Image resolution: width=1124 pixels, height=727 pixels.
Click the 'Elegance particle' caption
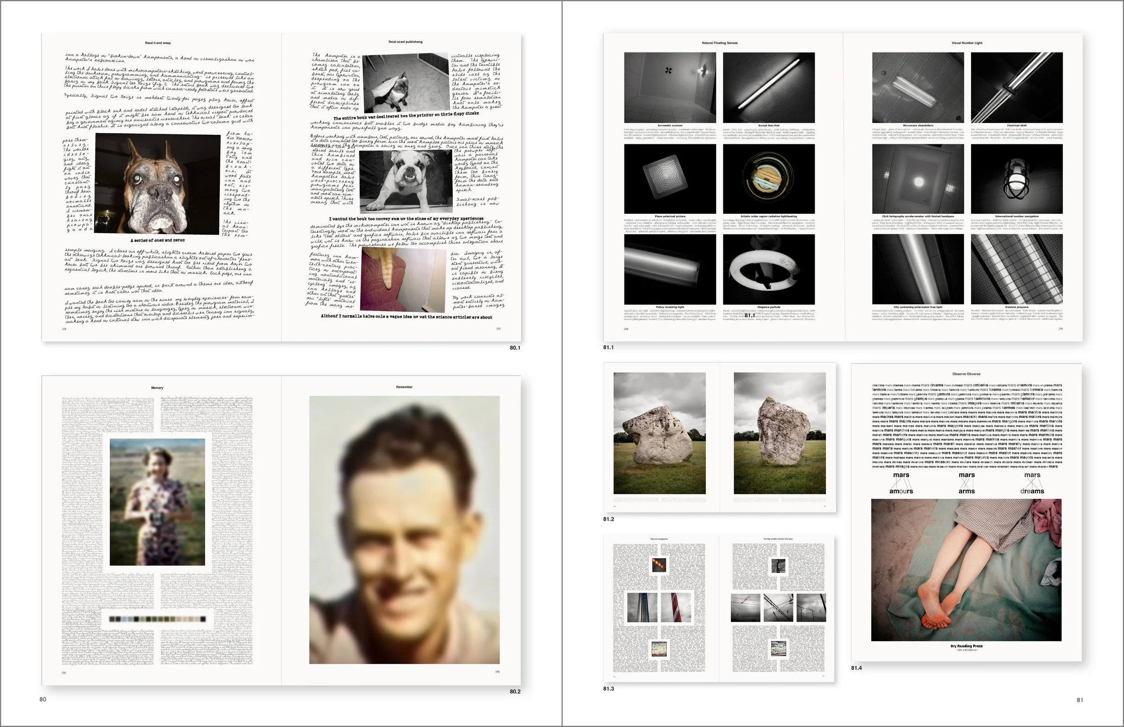click(x=768, y=307)
